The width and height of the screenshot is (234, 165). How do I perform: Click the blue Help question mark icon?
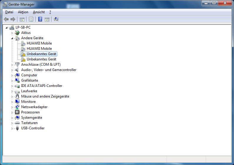tap(40, 19)
